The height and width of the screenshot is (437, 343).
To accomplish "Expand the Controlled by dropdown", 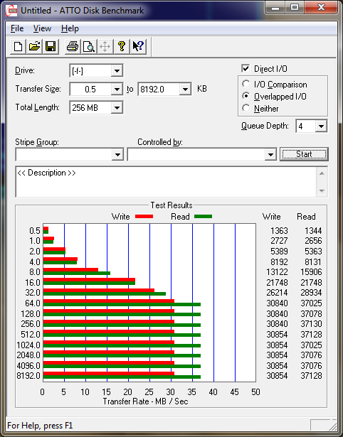I will tap(270, 154).
